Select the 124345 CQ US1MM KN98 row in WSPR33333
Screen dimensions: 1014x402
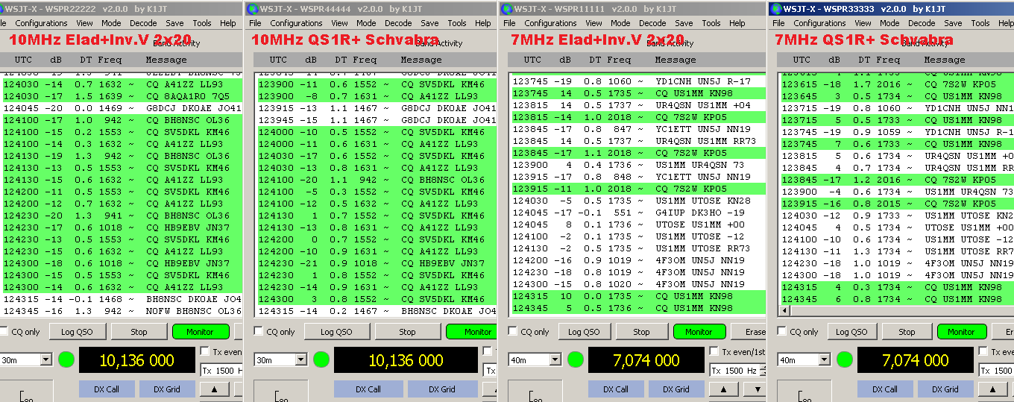[x=897, y=299]
